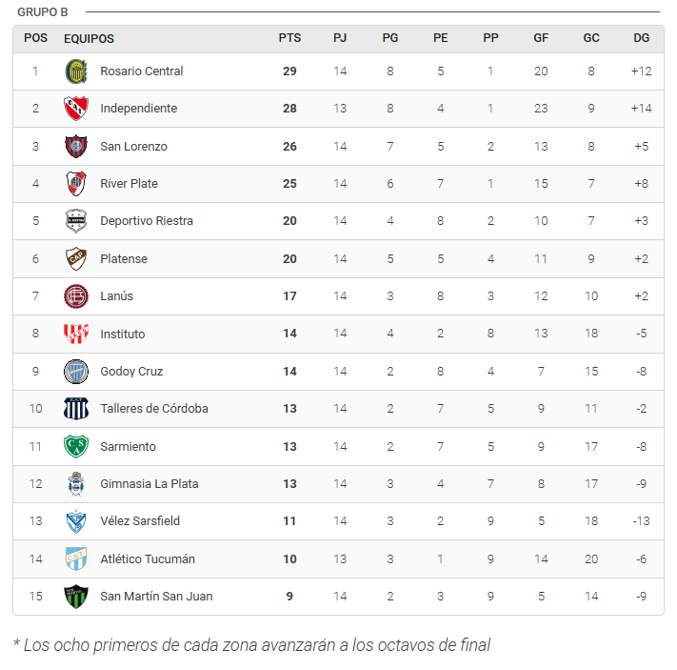Select the Lanús team badge
Image resolution: width=677 pixels, height=670 pixels.
tap(75, 296)
